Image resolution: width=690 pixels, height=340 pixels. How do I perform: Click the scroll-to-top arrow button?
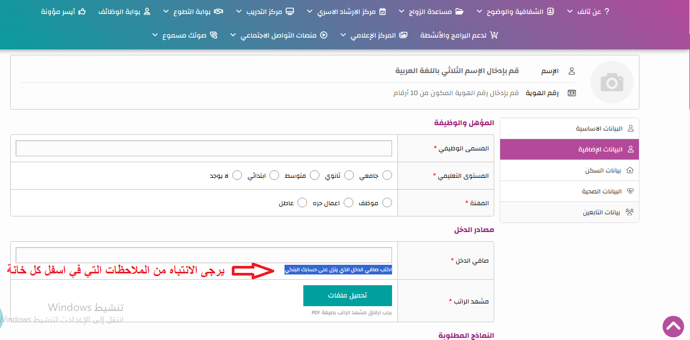click(x=673, y=325)
